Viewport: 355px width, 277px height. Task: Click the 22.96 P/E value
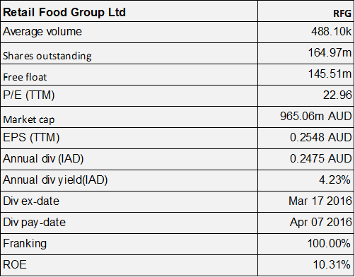tap(337, 95)
